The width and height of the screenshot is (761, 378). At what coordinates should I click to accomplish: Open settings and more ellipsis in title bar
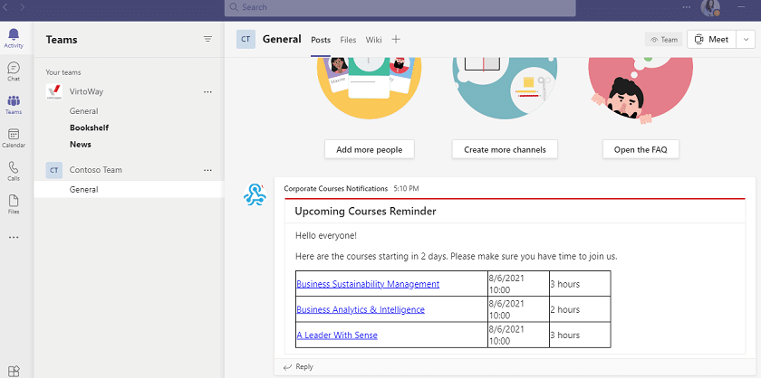(687, 7)
